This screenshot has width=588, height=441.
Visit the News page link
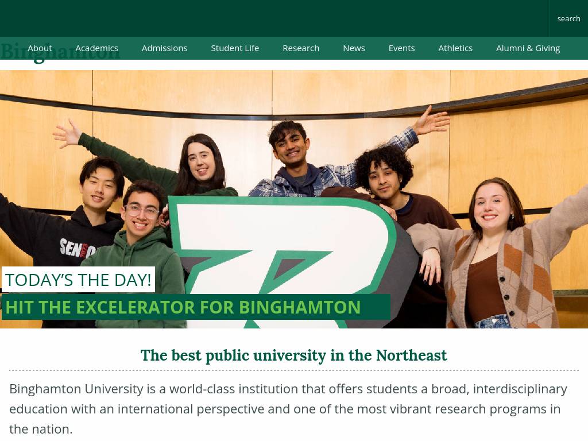click(x=354, y=48)
